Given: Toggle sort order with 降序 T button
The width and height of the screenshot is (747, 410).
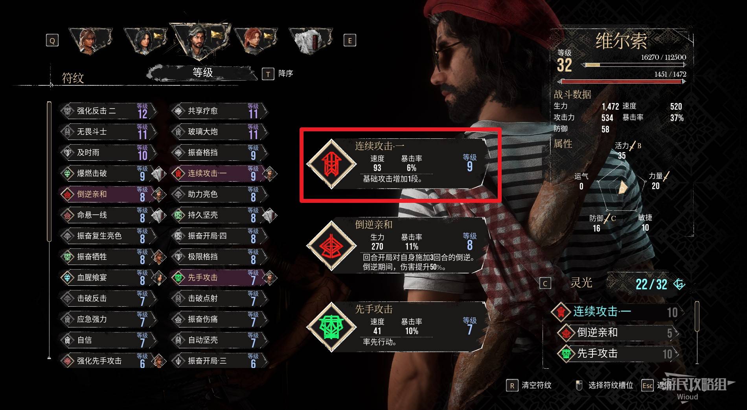Looking at the screenshot, I should point(278,74).
